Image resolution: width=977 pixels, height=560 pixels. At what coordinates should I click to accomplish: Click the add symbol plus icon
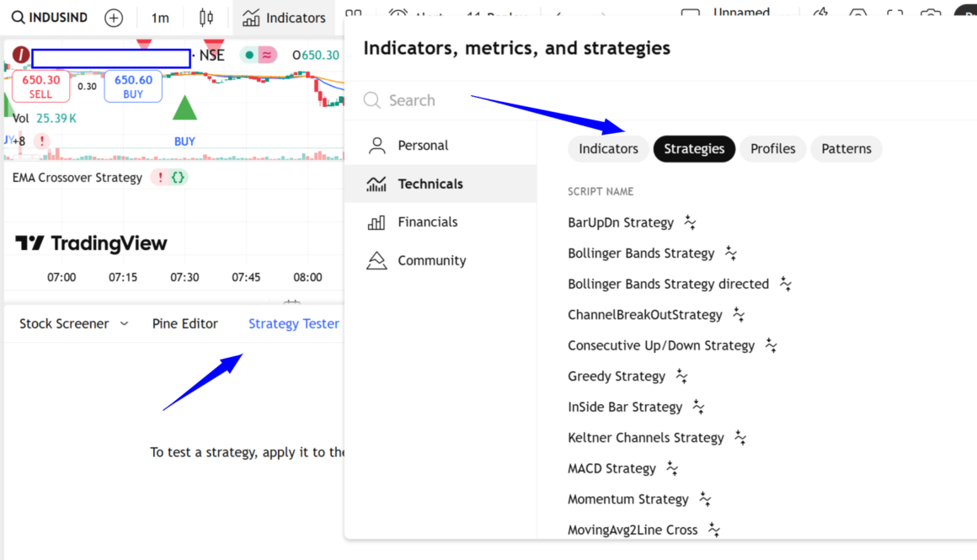pos(114,18)
